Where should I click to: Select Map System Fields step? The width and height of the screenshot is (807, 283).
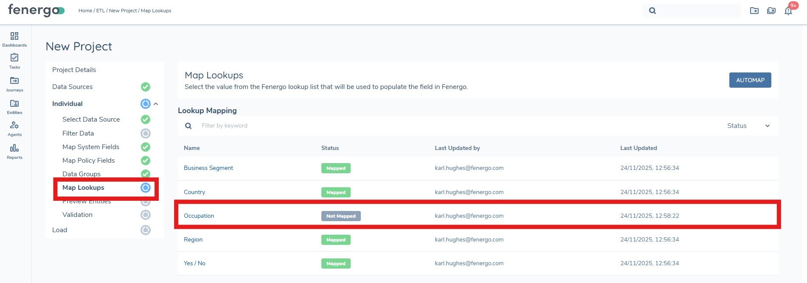point(91,147)
